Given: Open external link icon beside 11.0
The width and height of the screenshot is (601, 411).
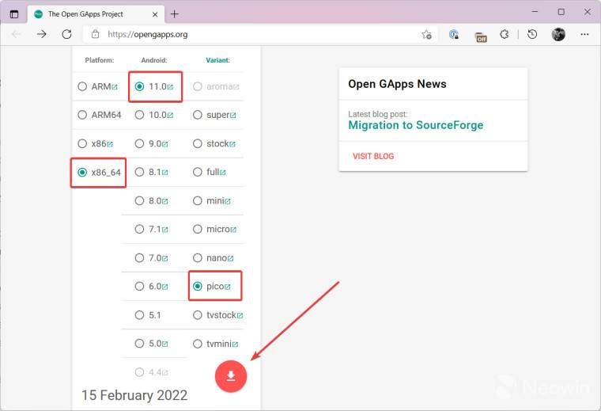Looking at the screenshot, I should (170, 87).
